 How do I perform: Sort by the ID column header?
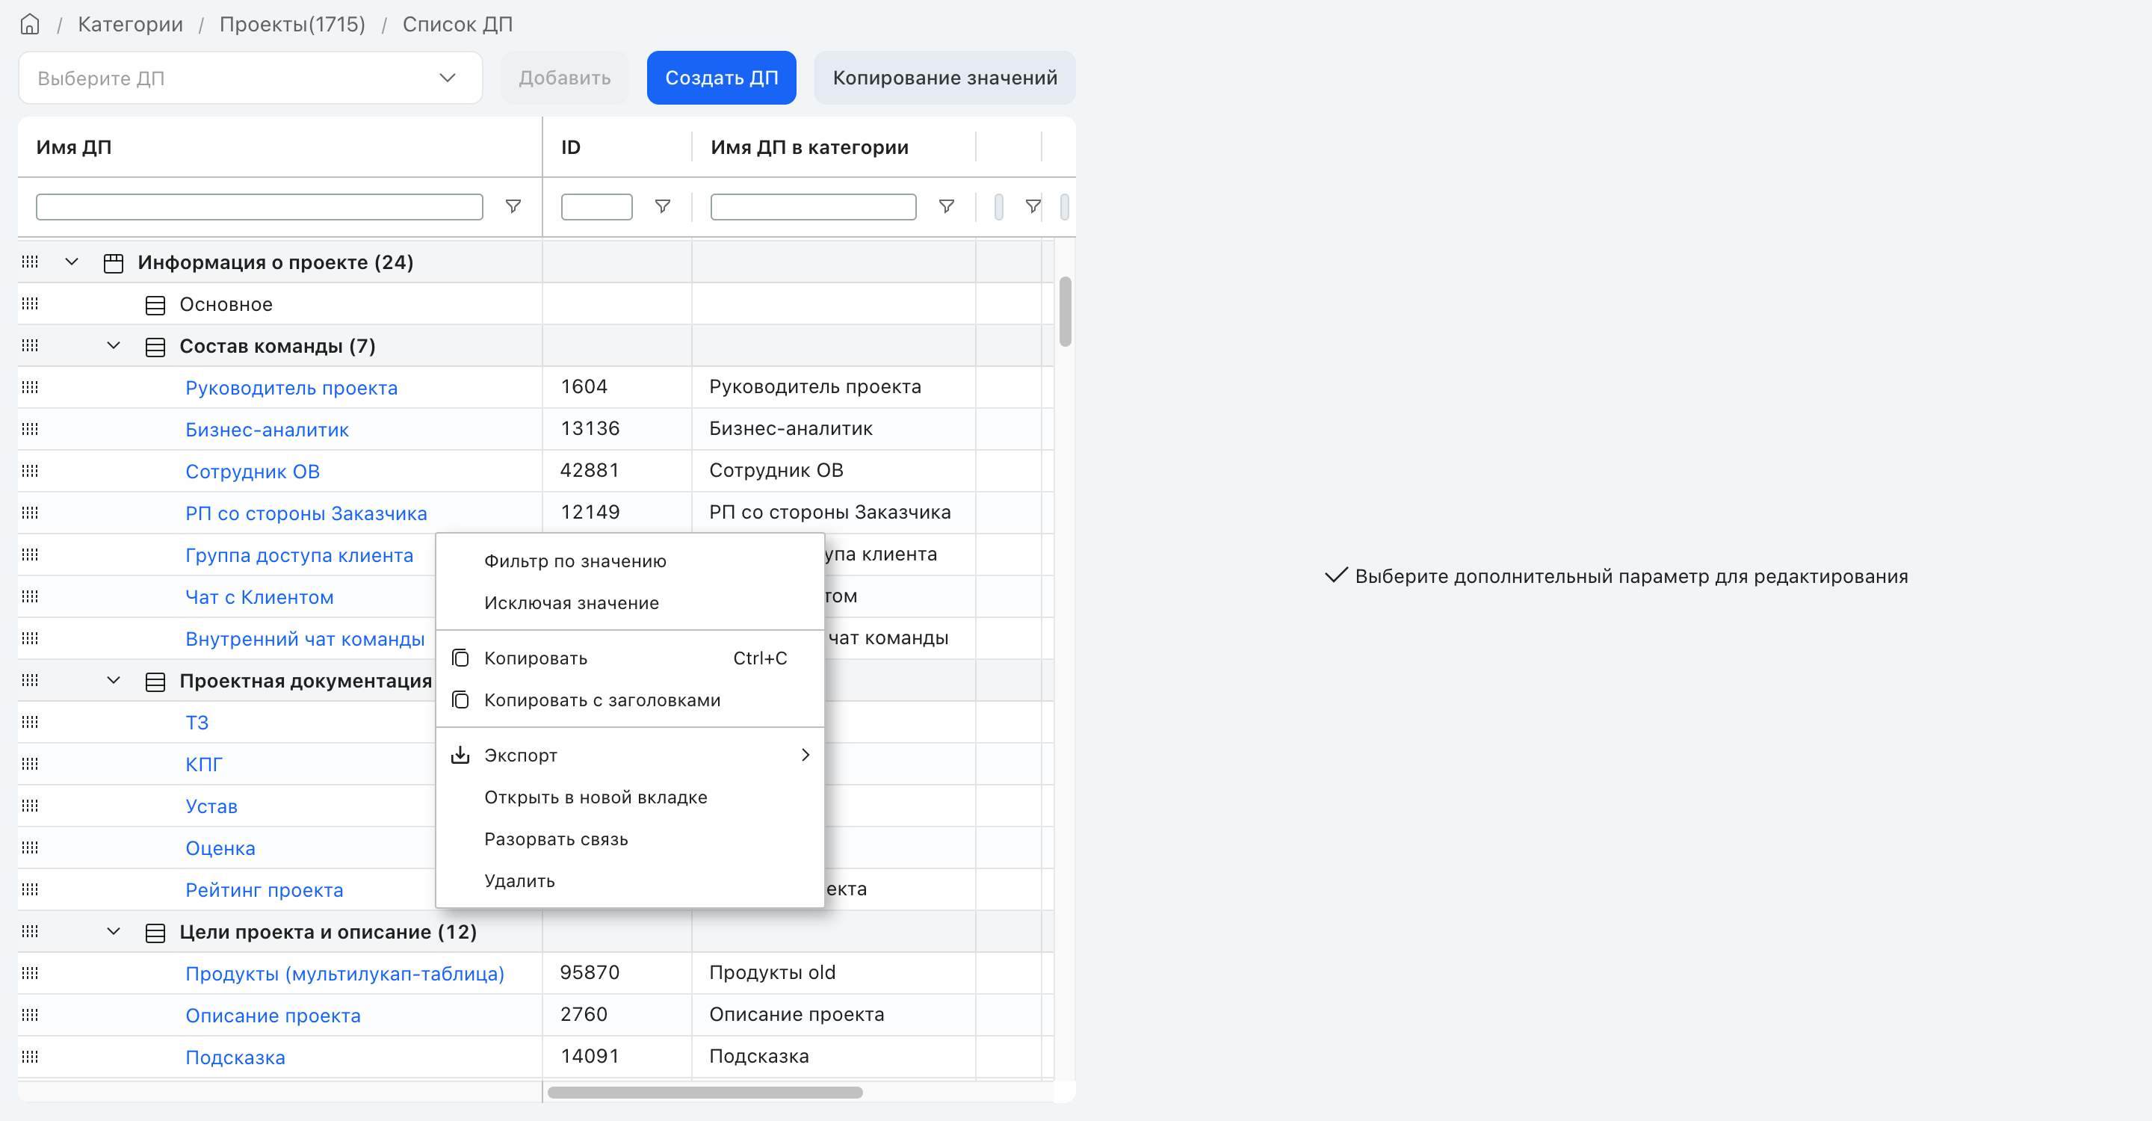click(x=571, y=147)
